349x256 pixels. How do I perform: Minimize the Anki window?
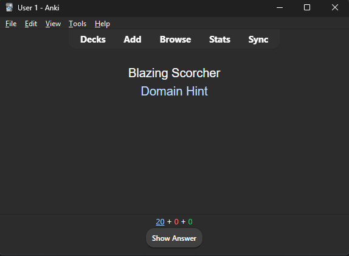tap(280, 7)
